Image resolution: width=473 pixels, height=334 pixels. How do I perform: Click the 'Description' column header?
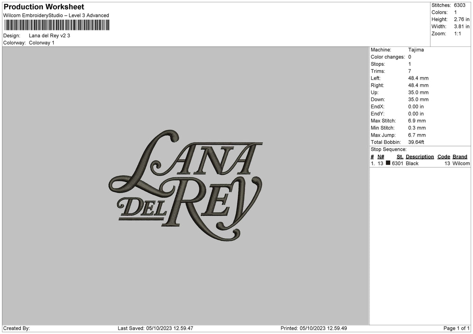pos(420,156)
